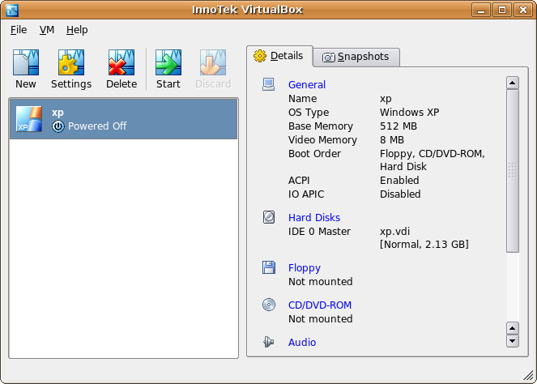Click the VirtualBox title bar app icon
Image resolution: width=537 pixels, height=384 pixels.
point(12,10)
